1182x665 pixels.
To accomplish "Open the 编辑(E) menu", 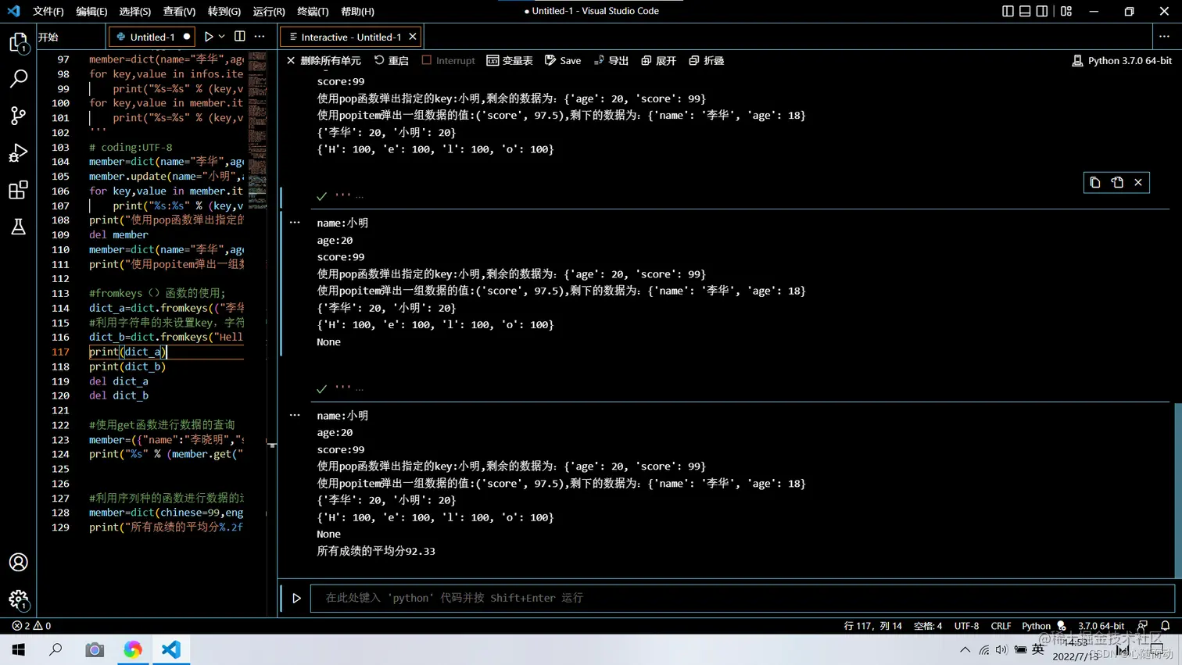I will pyautogui.click(x=91, y=11).
